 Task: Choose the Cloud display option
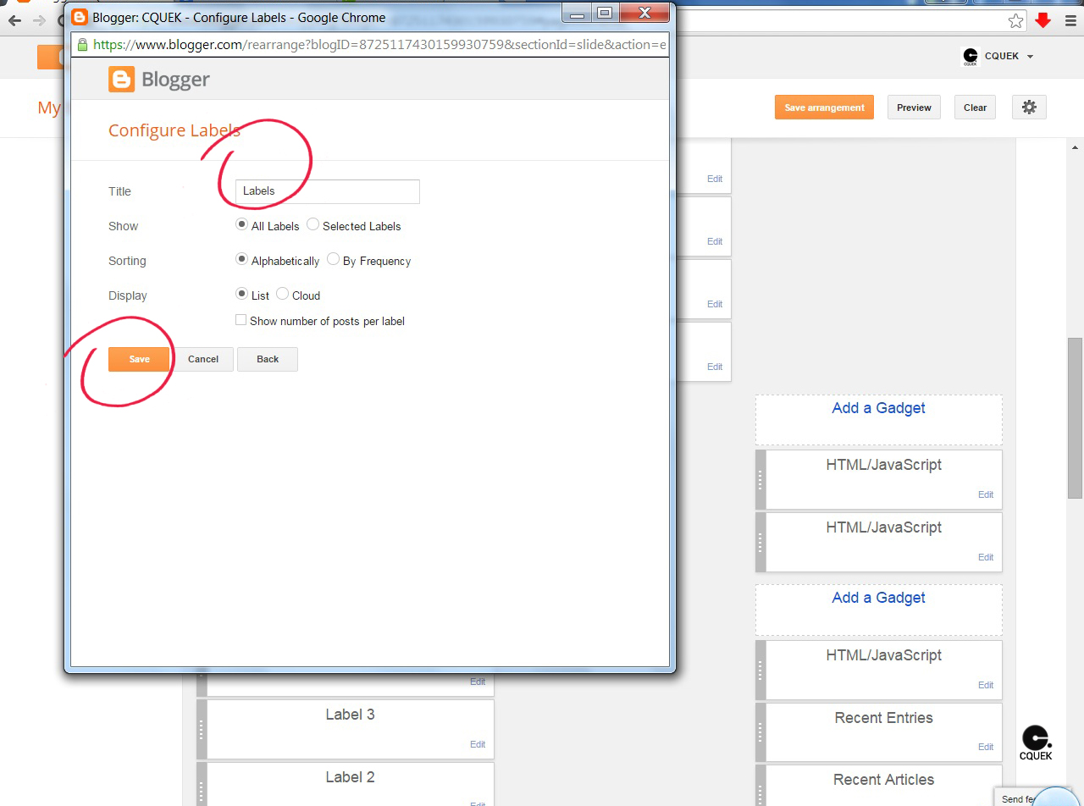(x=283, y=295)
